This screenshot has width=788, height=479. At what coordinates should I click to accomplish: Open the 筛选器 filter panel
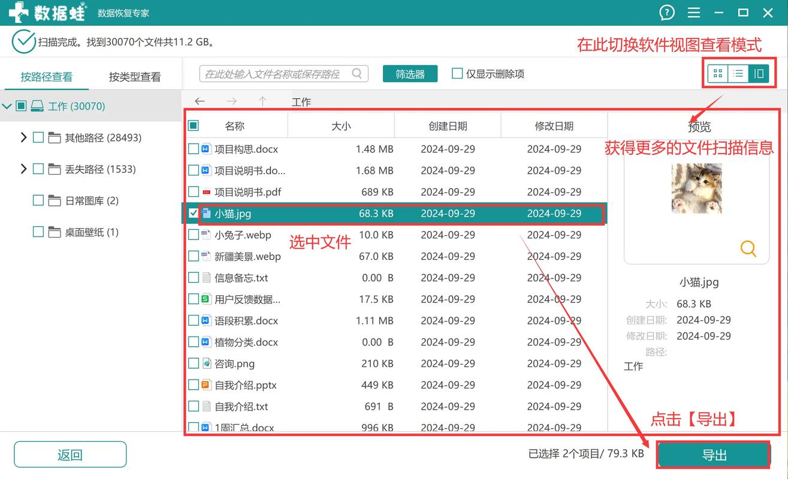click(x=410, y=74)
